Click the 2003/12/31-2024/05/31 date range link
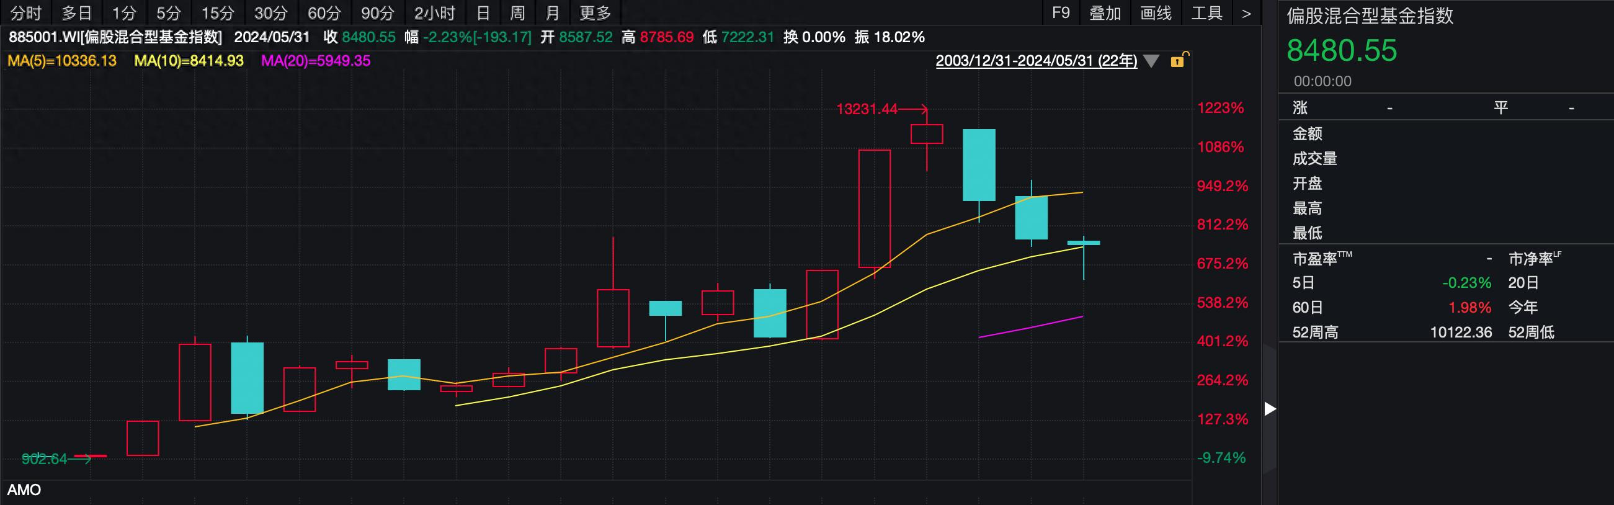 point(1036,61)
